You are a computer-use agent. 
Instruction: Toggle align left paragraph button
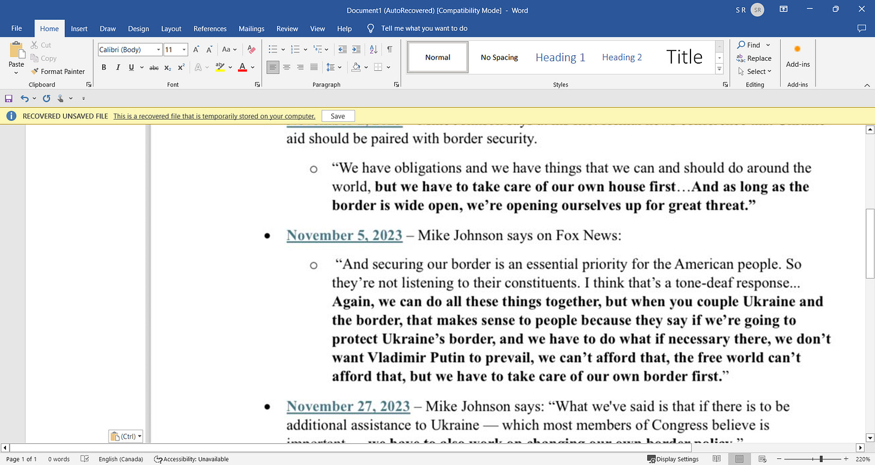tap(273, 67)
